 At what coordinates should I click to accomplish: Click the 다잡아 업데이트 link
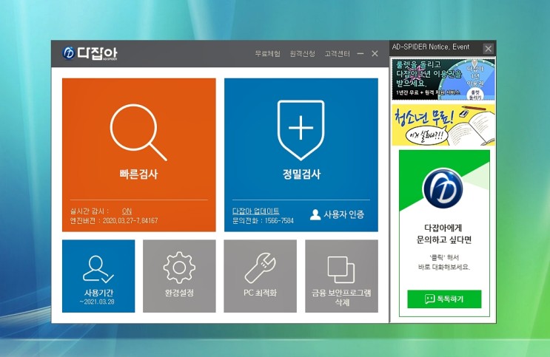tap(255, 211)
